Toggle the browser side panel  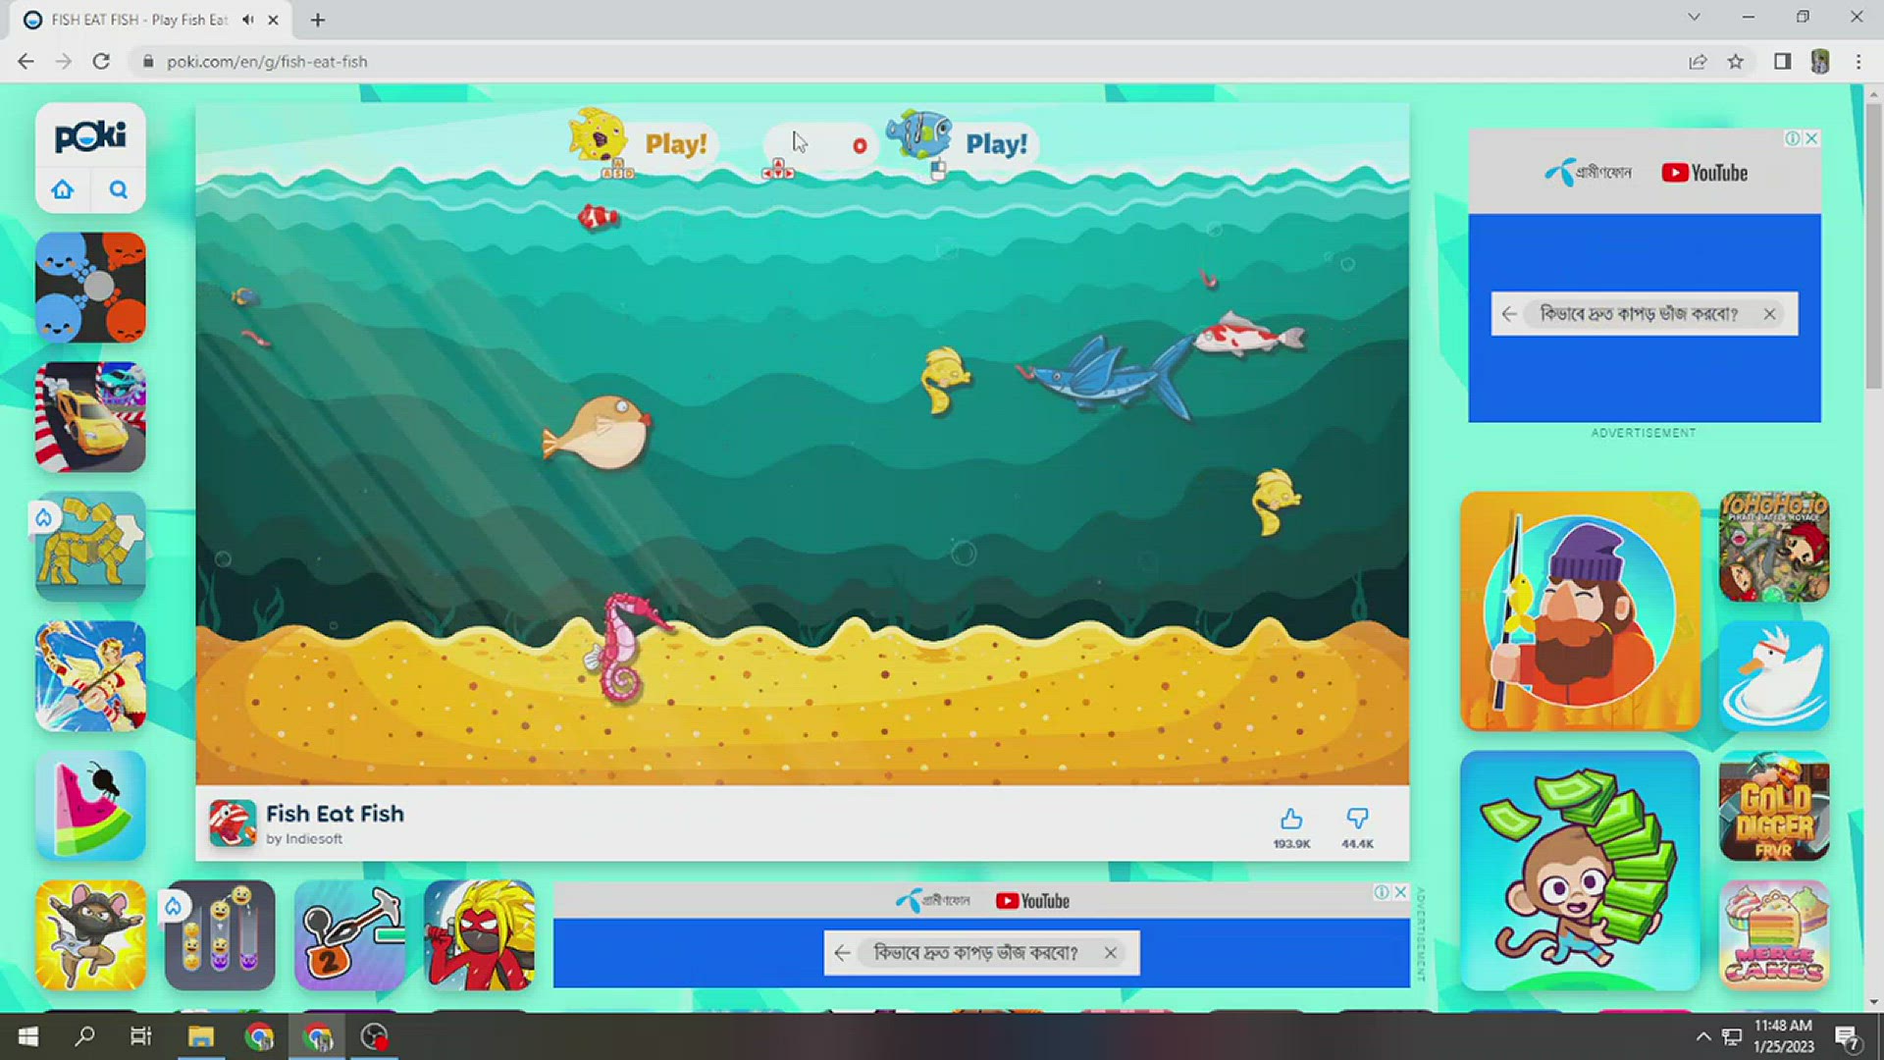click(1782, 62)
